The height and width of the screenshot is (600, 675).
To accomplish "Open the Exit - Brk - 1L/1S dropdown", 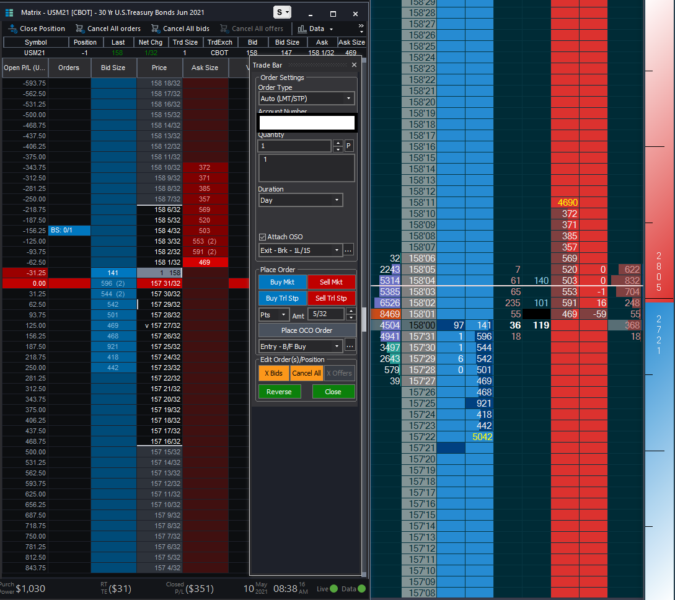I will click(x=300, y=250).
